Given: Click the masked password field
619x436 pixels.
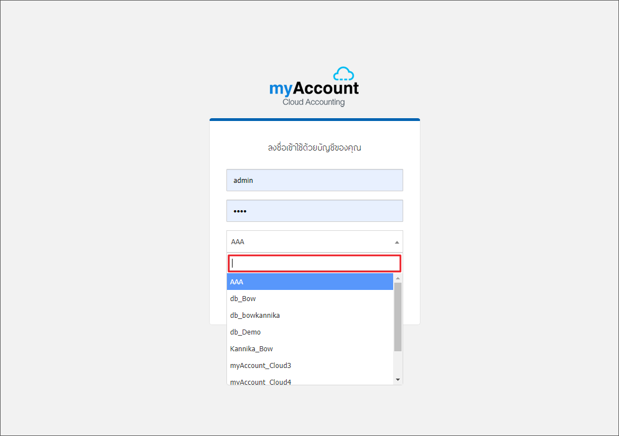Looking at the screenshot, I should (x=315, y=211).
